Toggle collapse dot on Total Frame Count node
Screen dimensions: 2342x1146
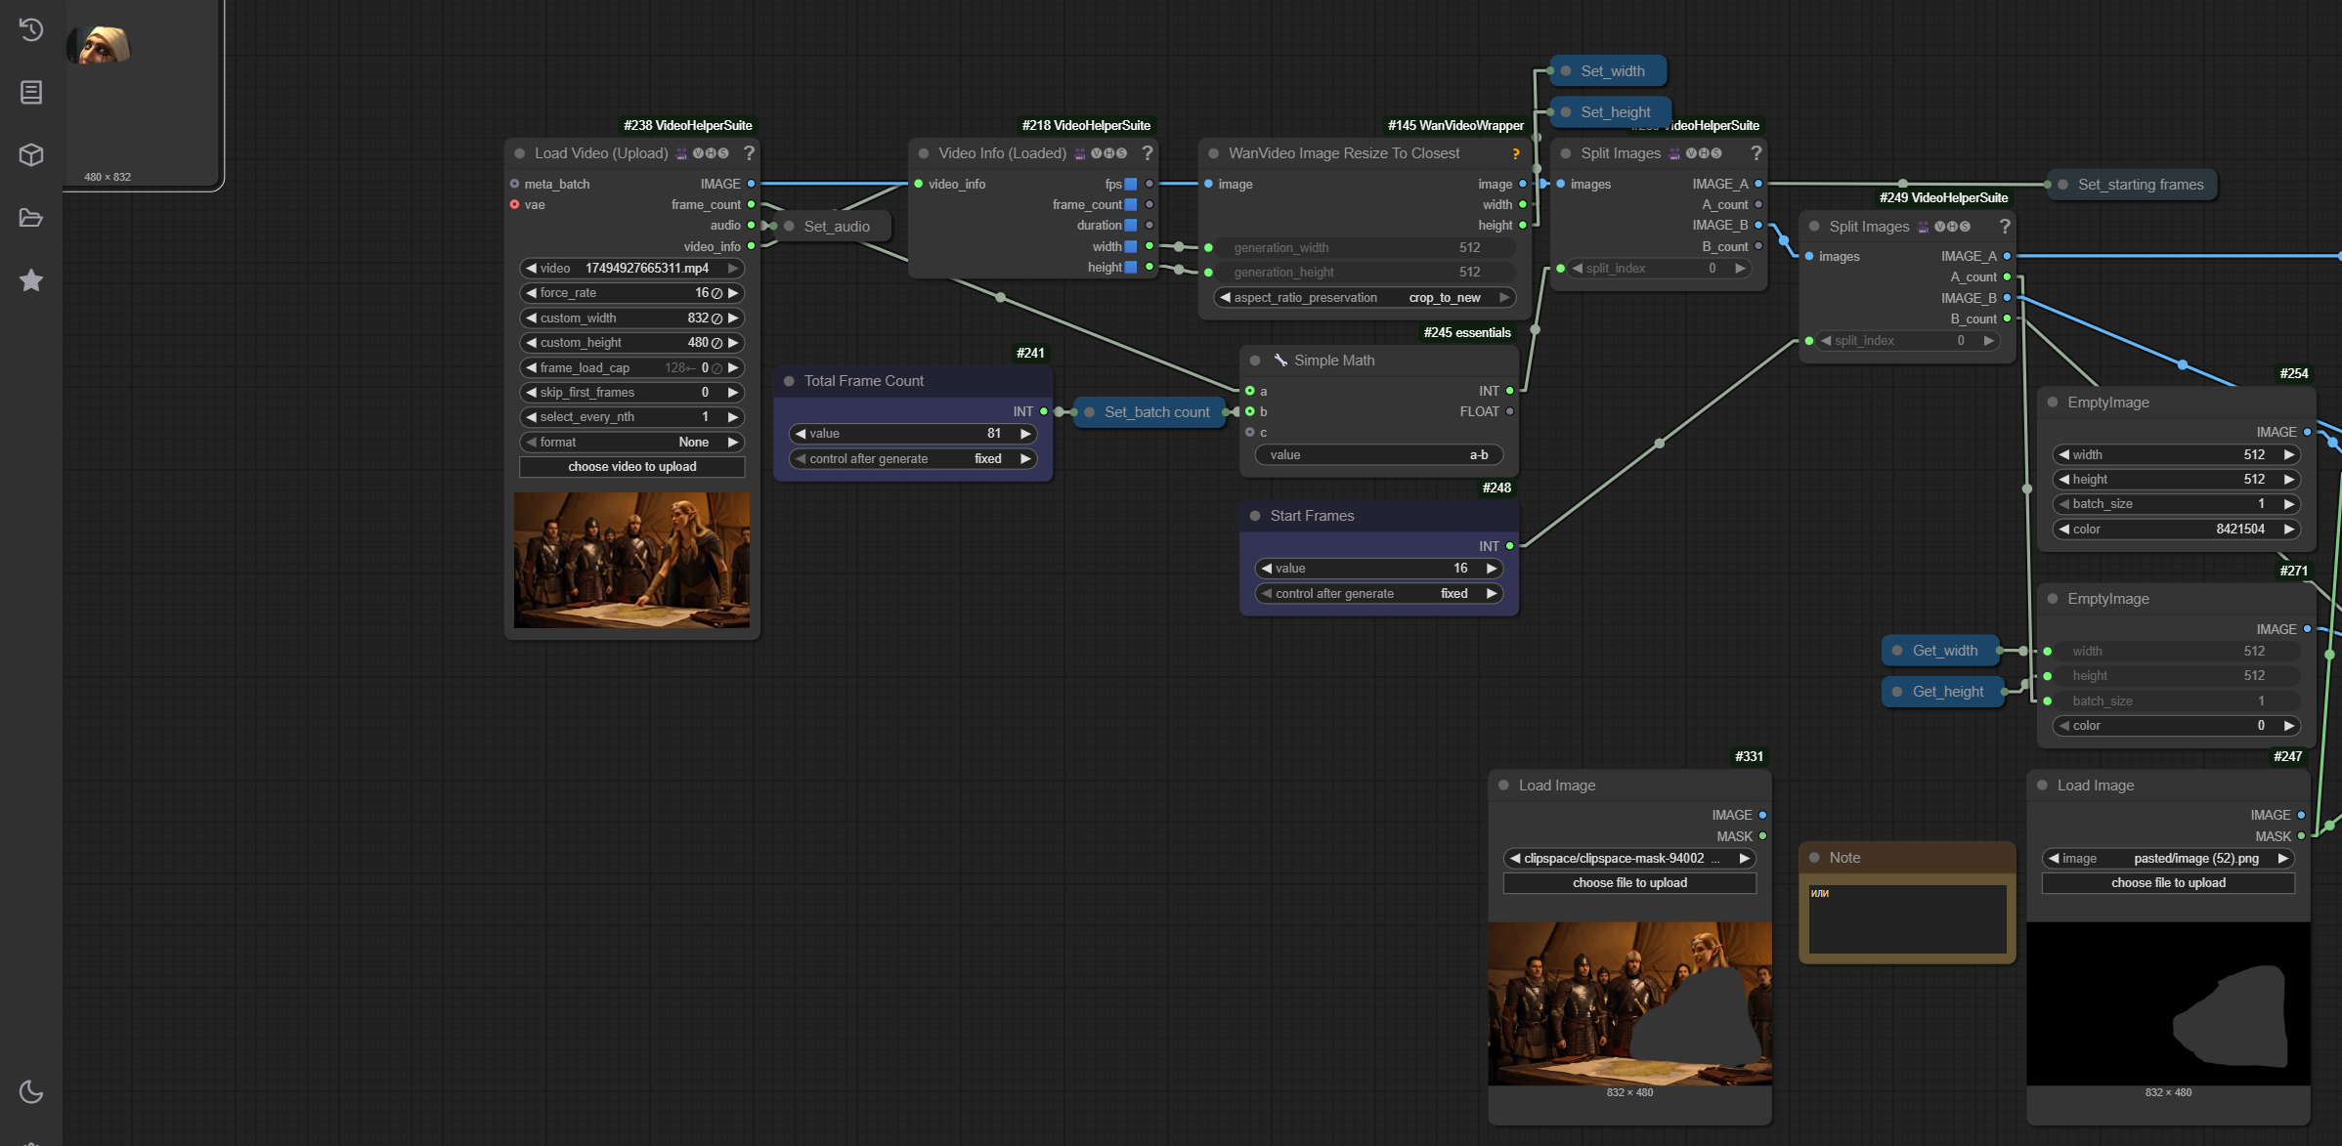point(789,381)
